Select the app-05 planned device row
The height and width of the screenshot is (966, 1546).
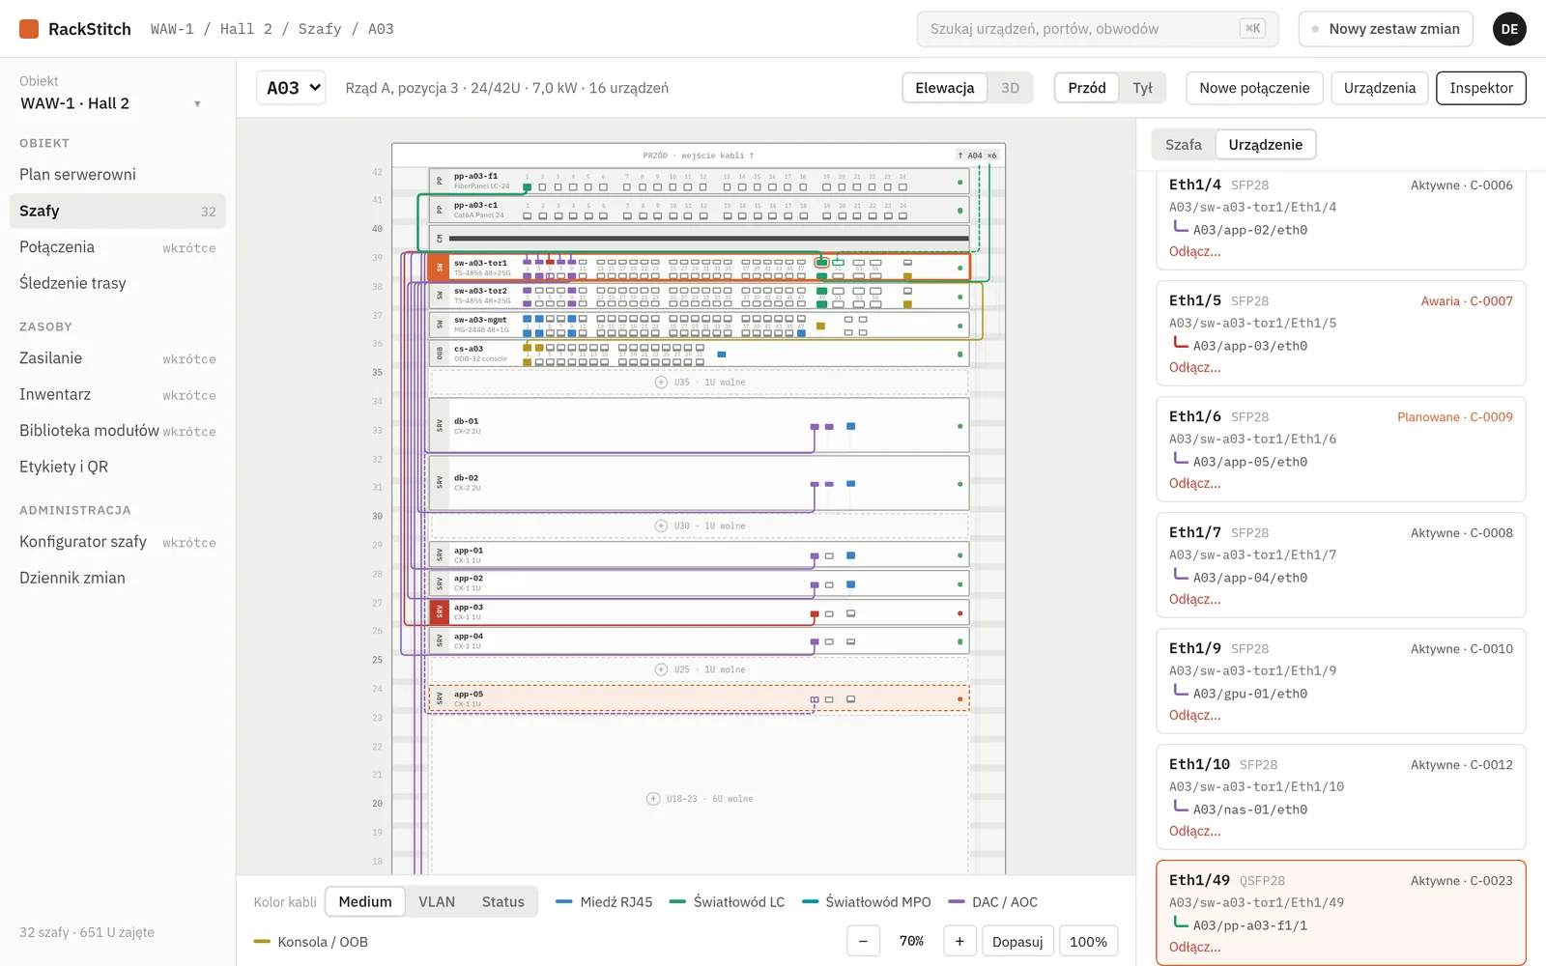coord(699,698)
